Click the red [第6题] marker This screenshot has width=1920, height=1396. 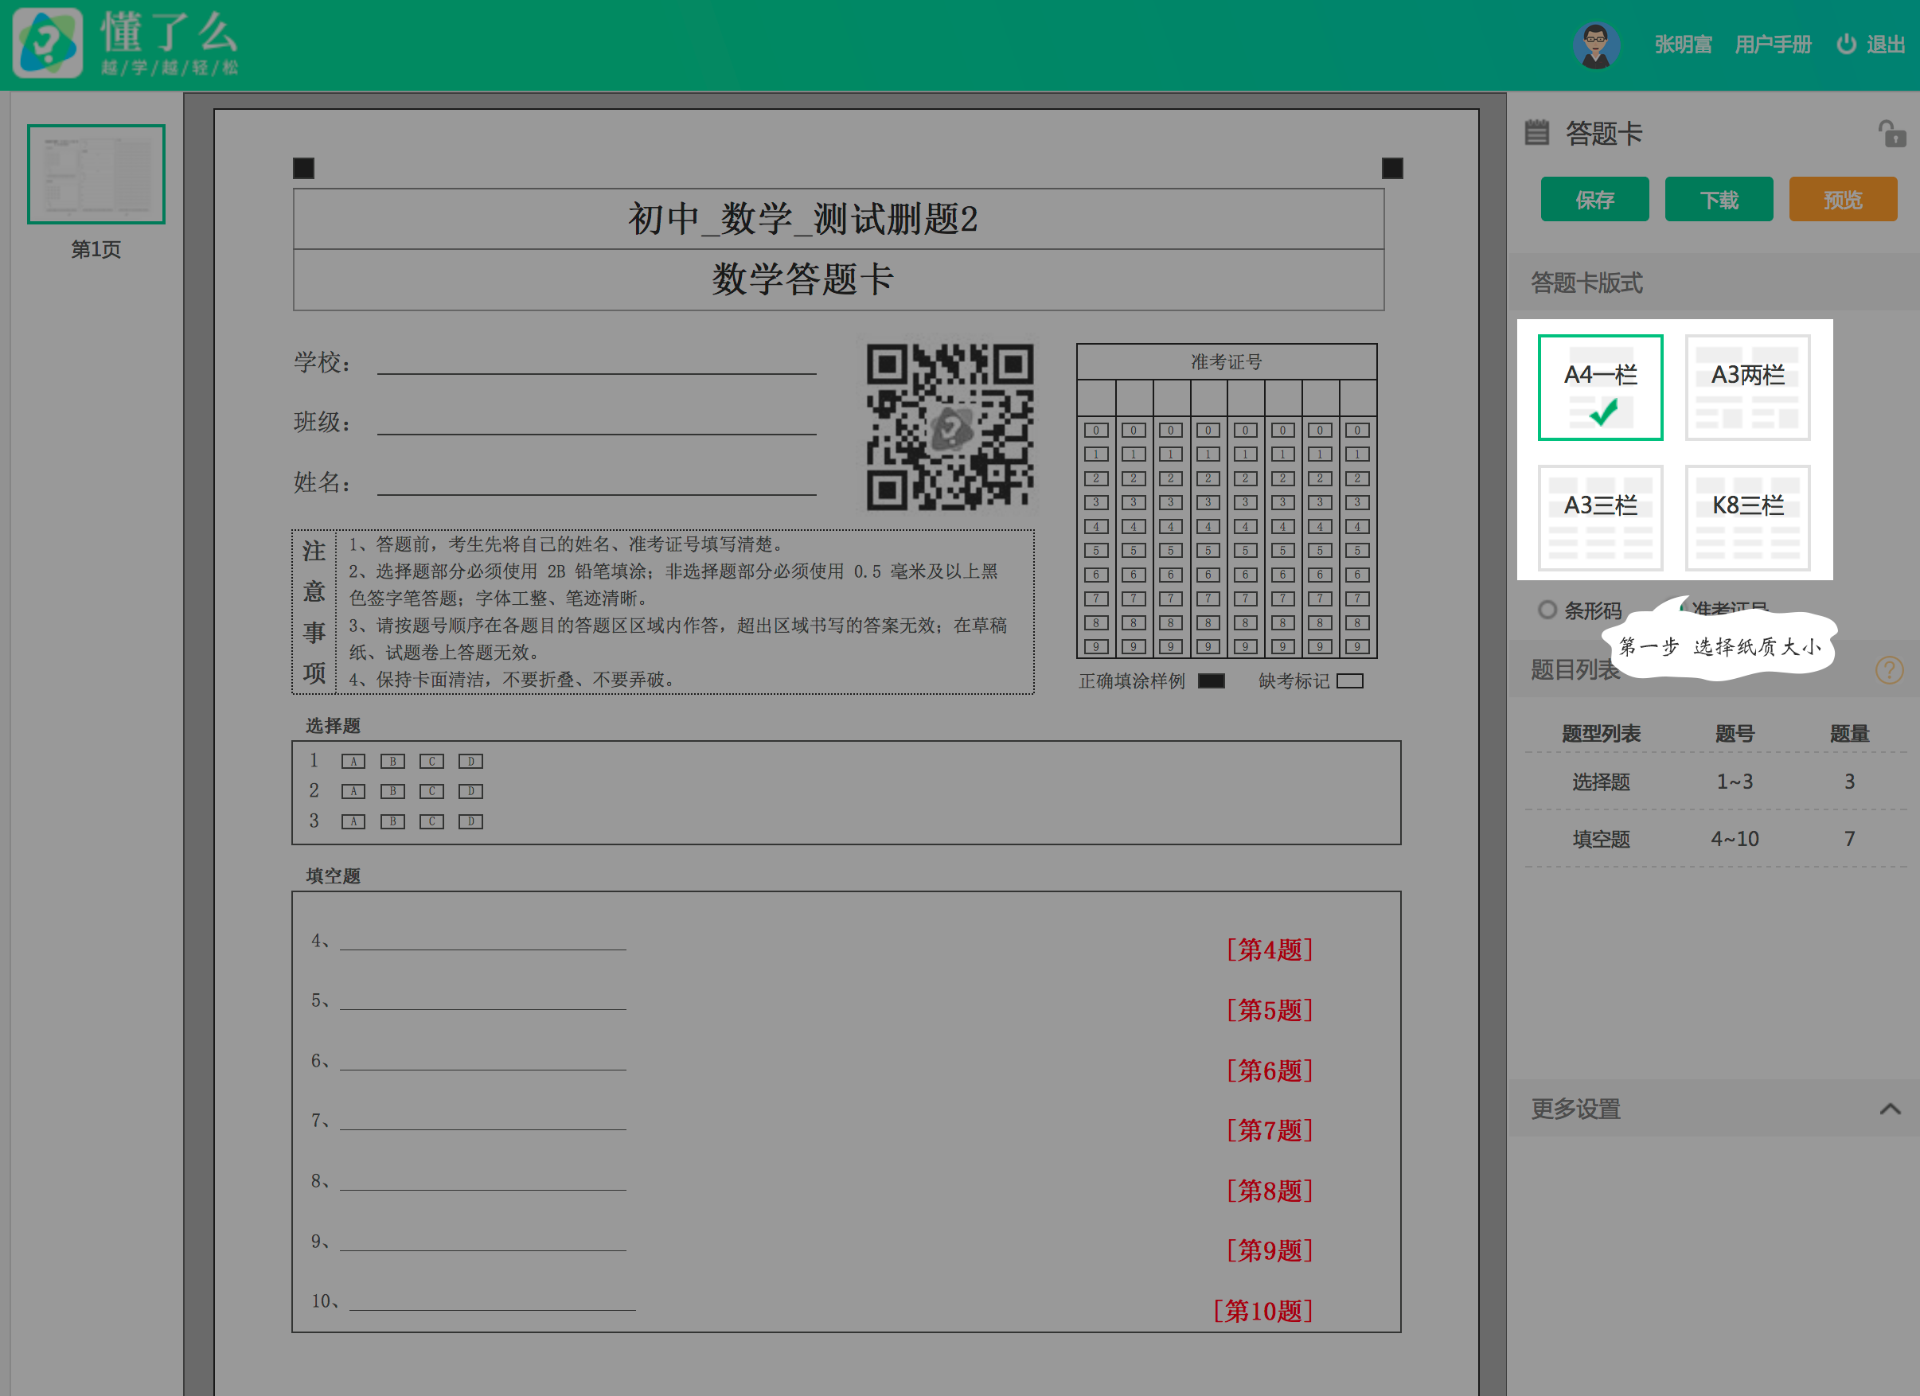[1269, 1071]
